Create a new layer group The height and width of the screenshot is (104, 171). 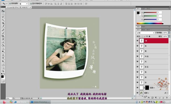[x=160, y=97]
